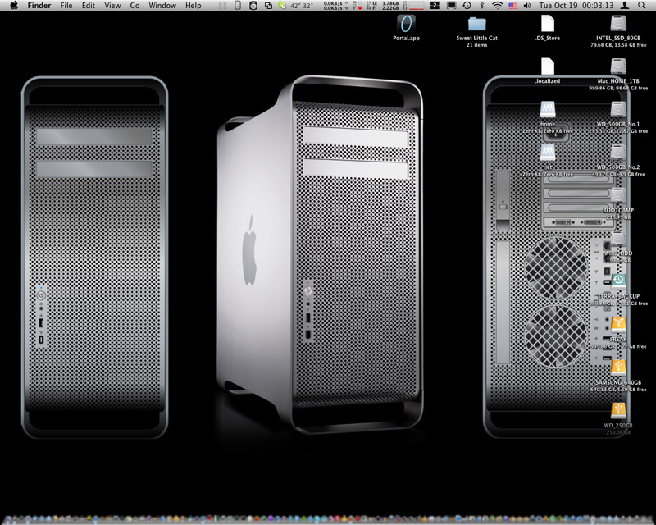Screen dimensions: 656x525
Task: Open the Window menu
Action: pyautogui.click(x=162, y=6)
